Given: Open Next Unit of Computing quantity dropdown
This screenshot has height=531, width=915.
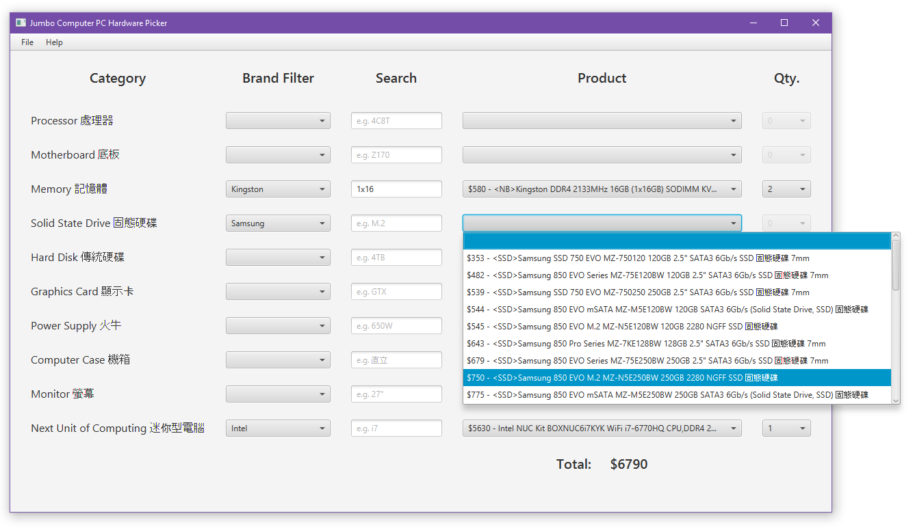Looking at the screenshot, I should (x=786, y=428).
